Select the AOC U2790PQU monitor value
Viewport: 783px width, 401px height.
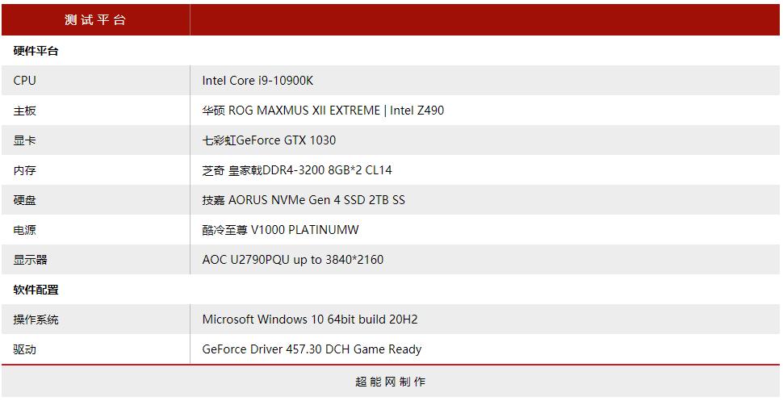coord(293,260)
